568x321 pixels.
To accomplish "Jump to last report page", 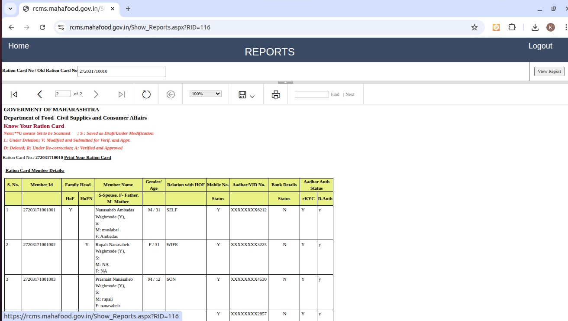I will (122, 94).
